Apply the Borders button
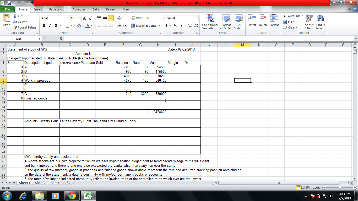This screenshot has height=201, width=358. point(67,26)
